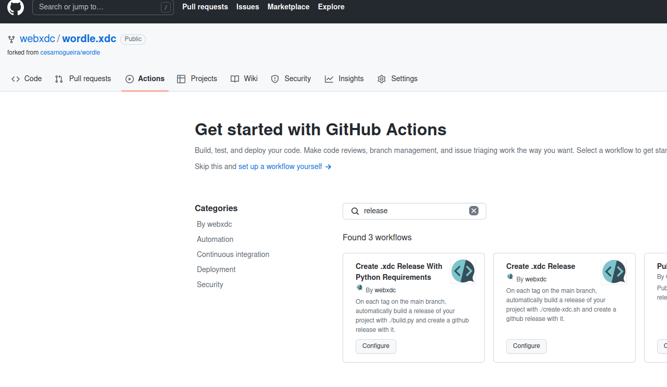
Task: Click the Public visibility badge
Action: click(133, 39)
